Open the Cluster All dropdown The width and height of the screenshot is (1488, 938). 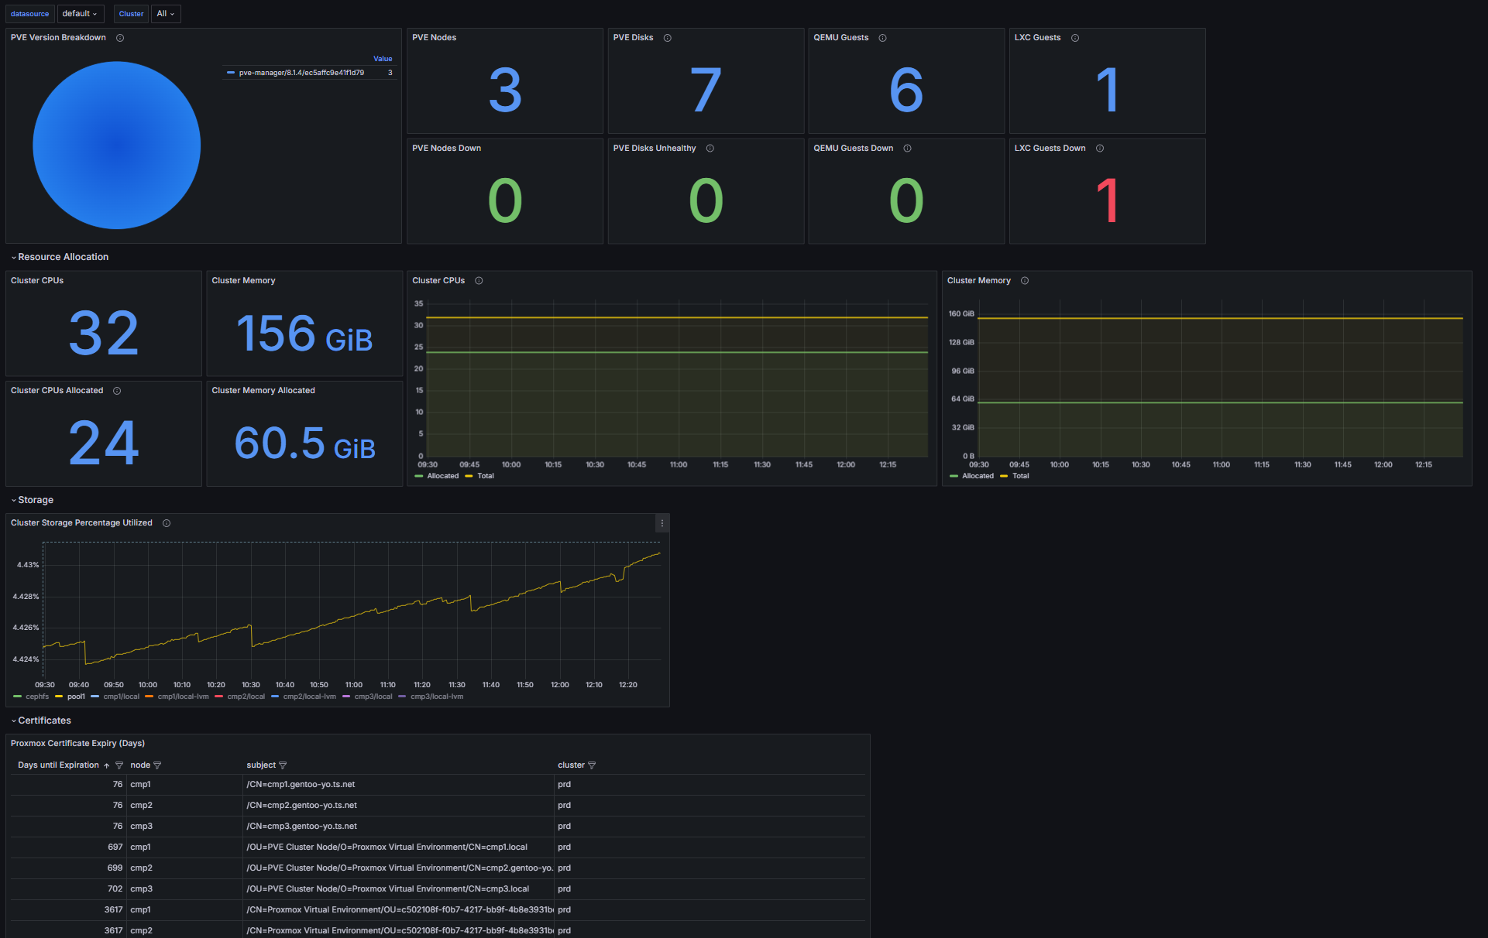165,14
